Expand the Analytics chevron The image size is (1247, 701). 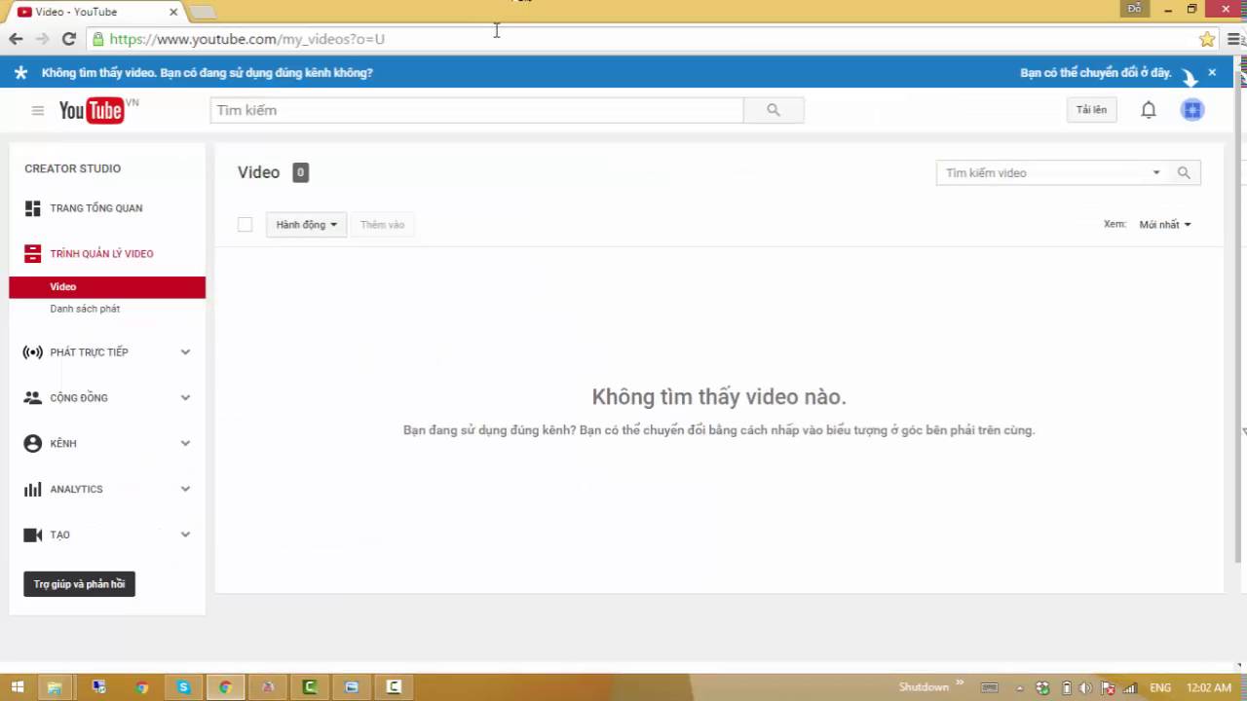click(x=185, y=490)
